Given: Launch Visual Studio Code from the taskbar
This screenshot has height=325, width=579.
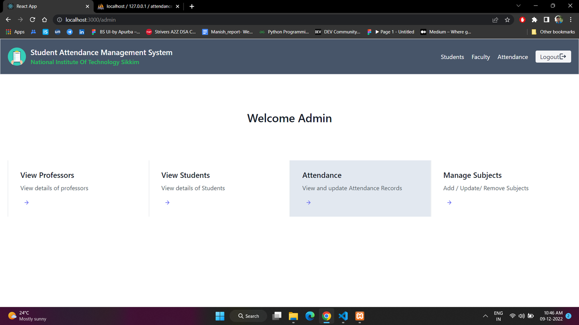Looking at the screenshot, I should coord(343,316).
